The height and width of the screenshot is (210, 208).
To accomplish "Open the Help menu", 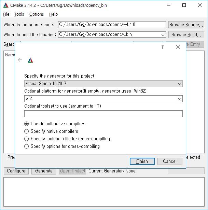I will point(53,14).
